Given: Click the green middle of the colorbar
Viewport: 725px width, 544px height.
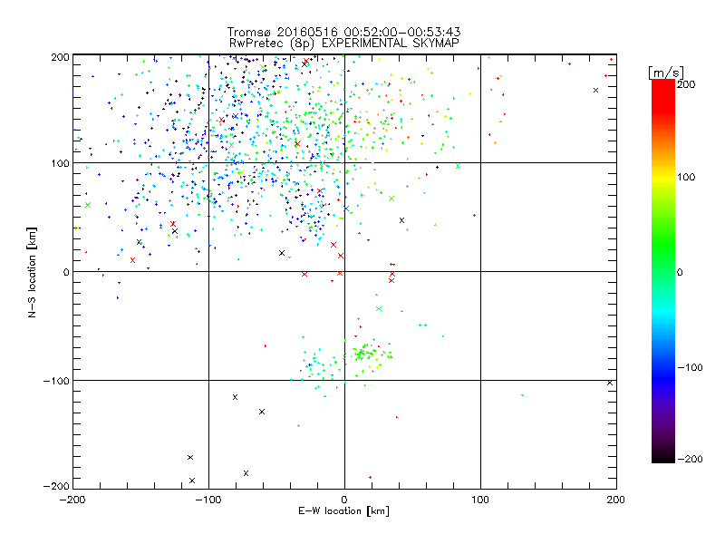Looking at the screenshot, I should (x=663, y=252).
